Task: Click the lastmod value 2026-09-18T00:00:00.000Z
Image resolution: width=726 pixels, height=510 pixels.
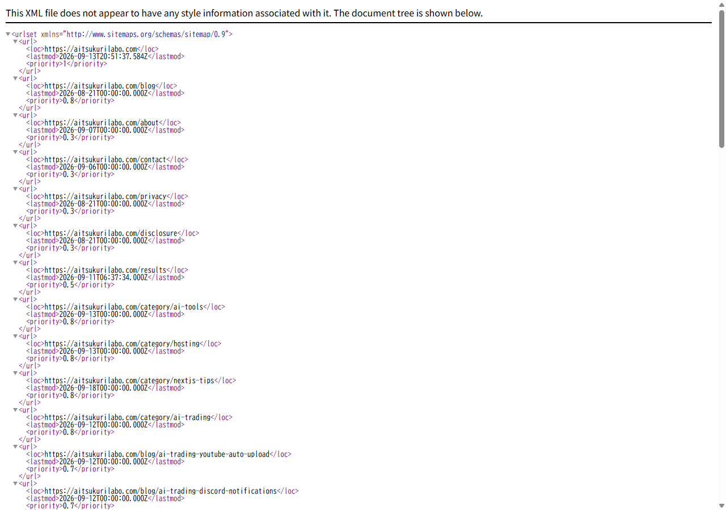Action: [103, 388]
